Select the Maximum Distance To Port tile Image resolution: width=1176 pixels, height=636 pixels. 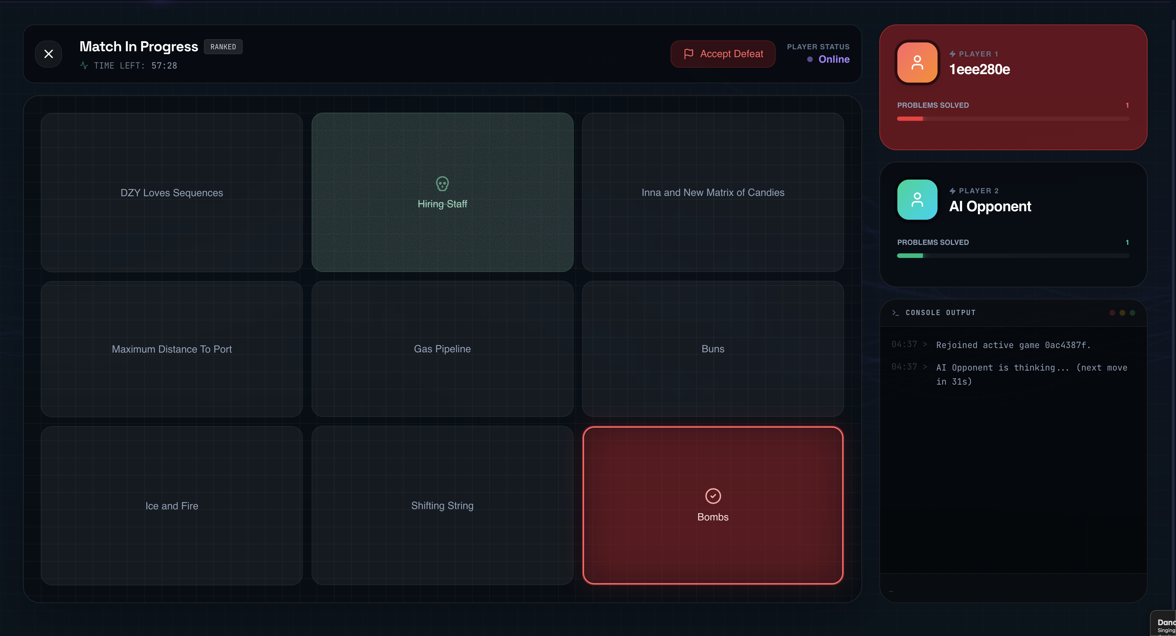171,349
